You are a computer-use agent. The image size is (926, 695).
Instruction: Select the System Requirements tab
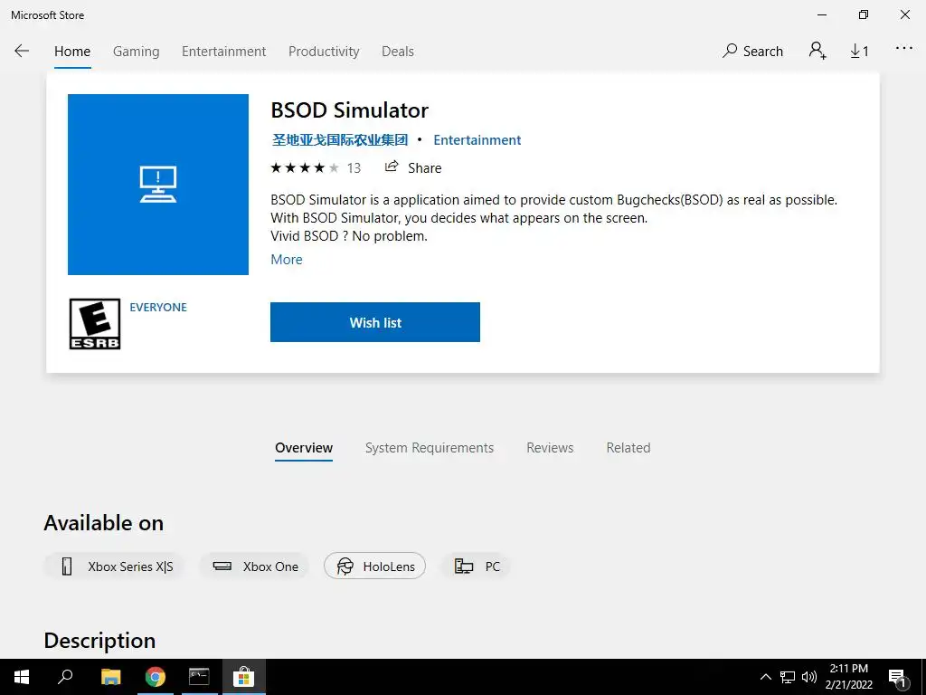click(430, 448)
